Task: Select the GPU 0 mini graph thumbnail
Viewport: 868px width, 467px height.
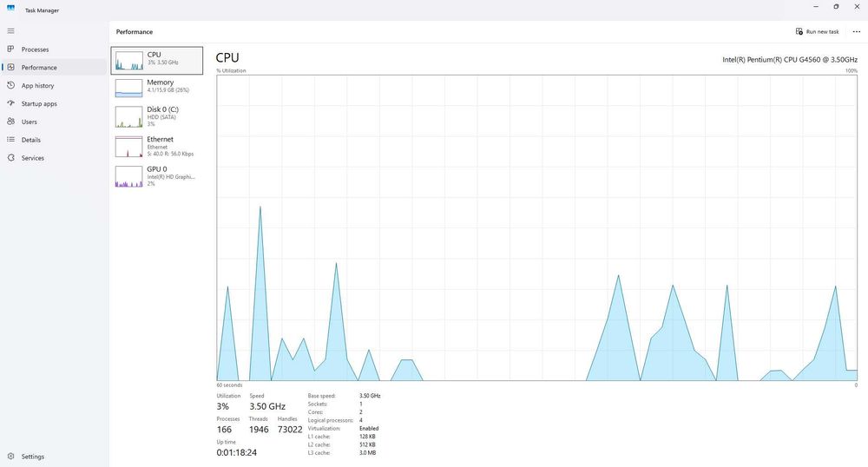Action: point(128,176)
